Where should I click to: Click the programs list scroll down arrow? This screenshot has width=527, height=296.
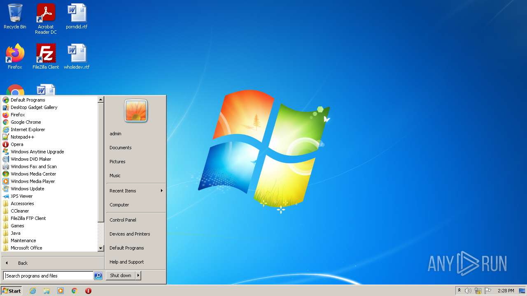tap(100, 248)
